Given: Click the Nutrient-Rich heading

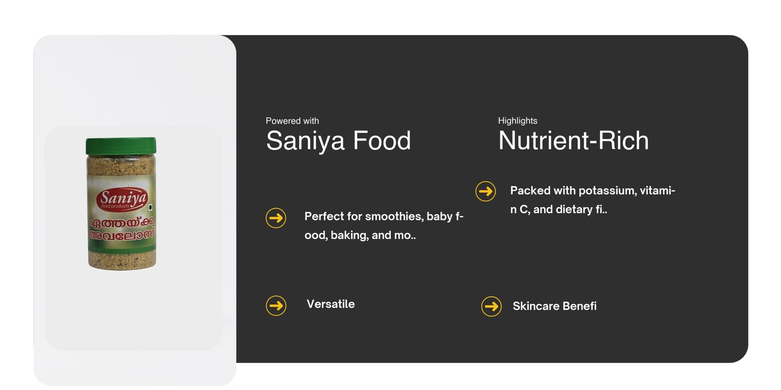Looking at the screenshot, I should point(573,141).
